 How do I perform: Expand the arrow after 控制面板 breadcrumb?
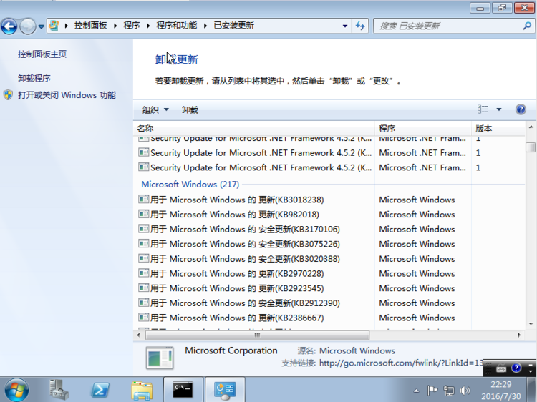coord(115,26)
